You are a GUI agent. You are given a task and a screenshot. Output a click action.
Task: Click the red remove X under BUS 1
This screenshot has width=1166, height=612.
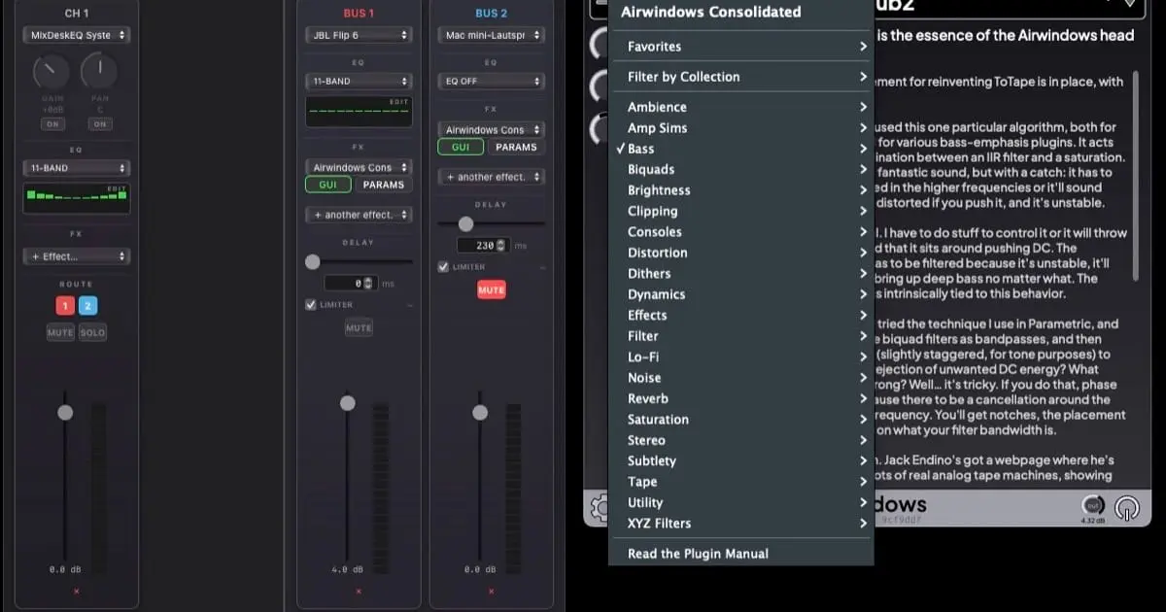pos(359,591)
